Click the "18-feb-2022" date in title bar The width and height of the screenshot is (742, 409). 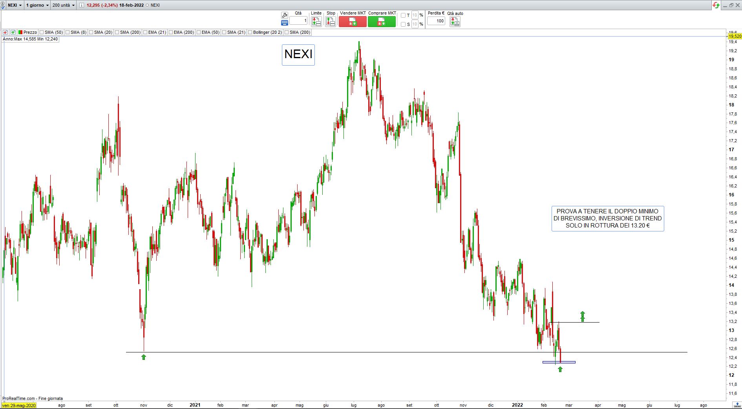pos(132,5)
